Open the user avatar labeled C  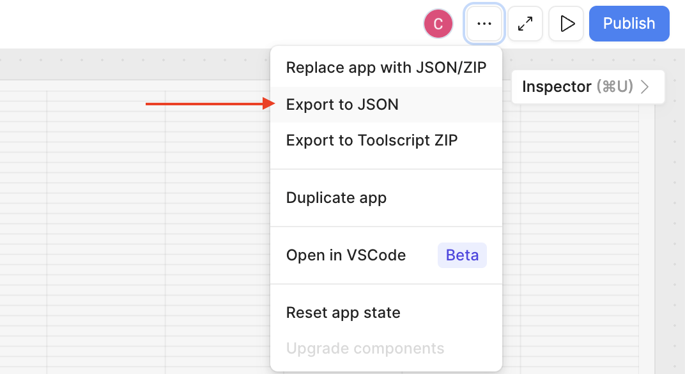point(438,24)
